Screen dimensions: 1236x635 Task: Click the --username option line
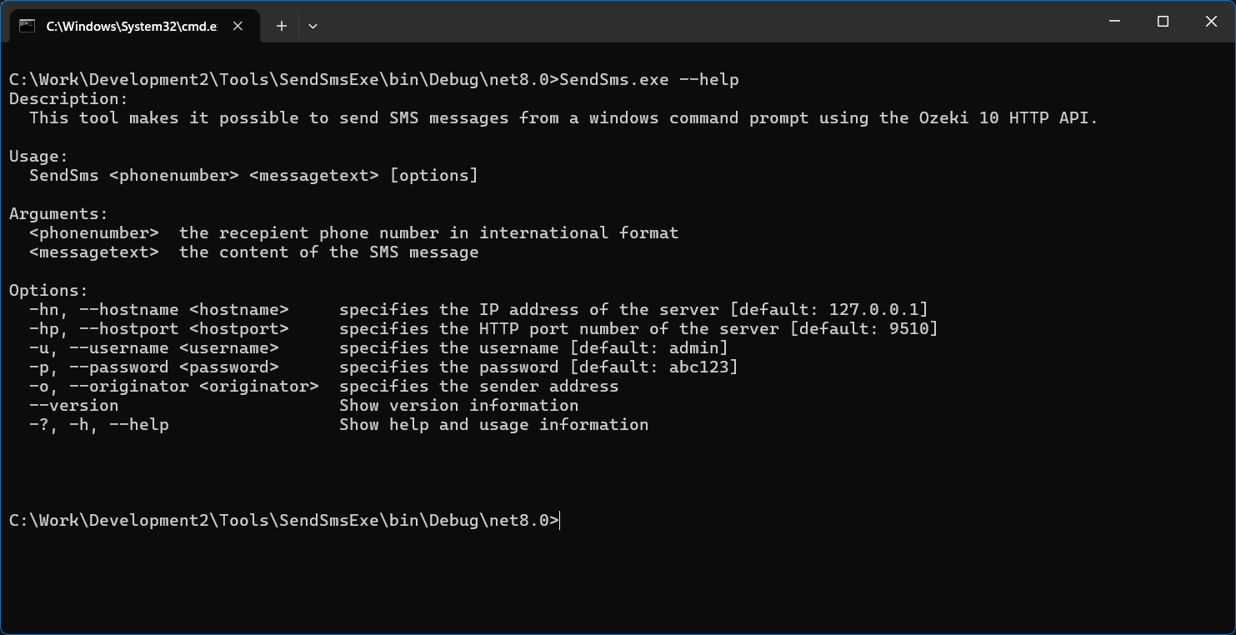click(x=378, y=348)
